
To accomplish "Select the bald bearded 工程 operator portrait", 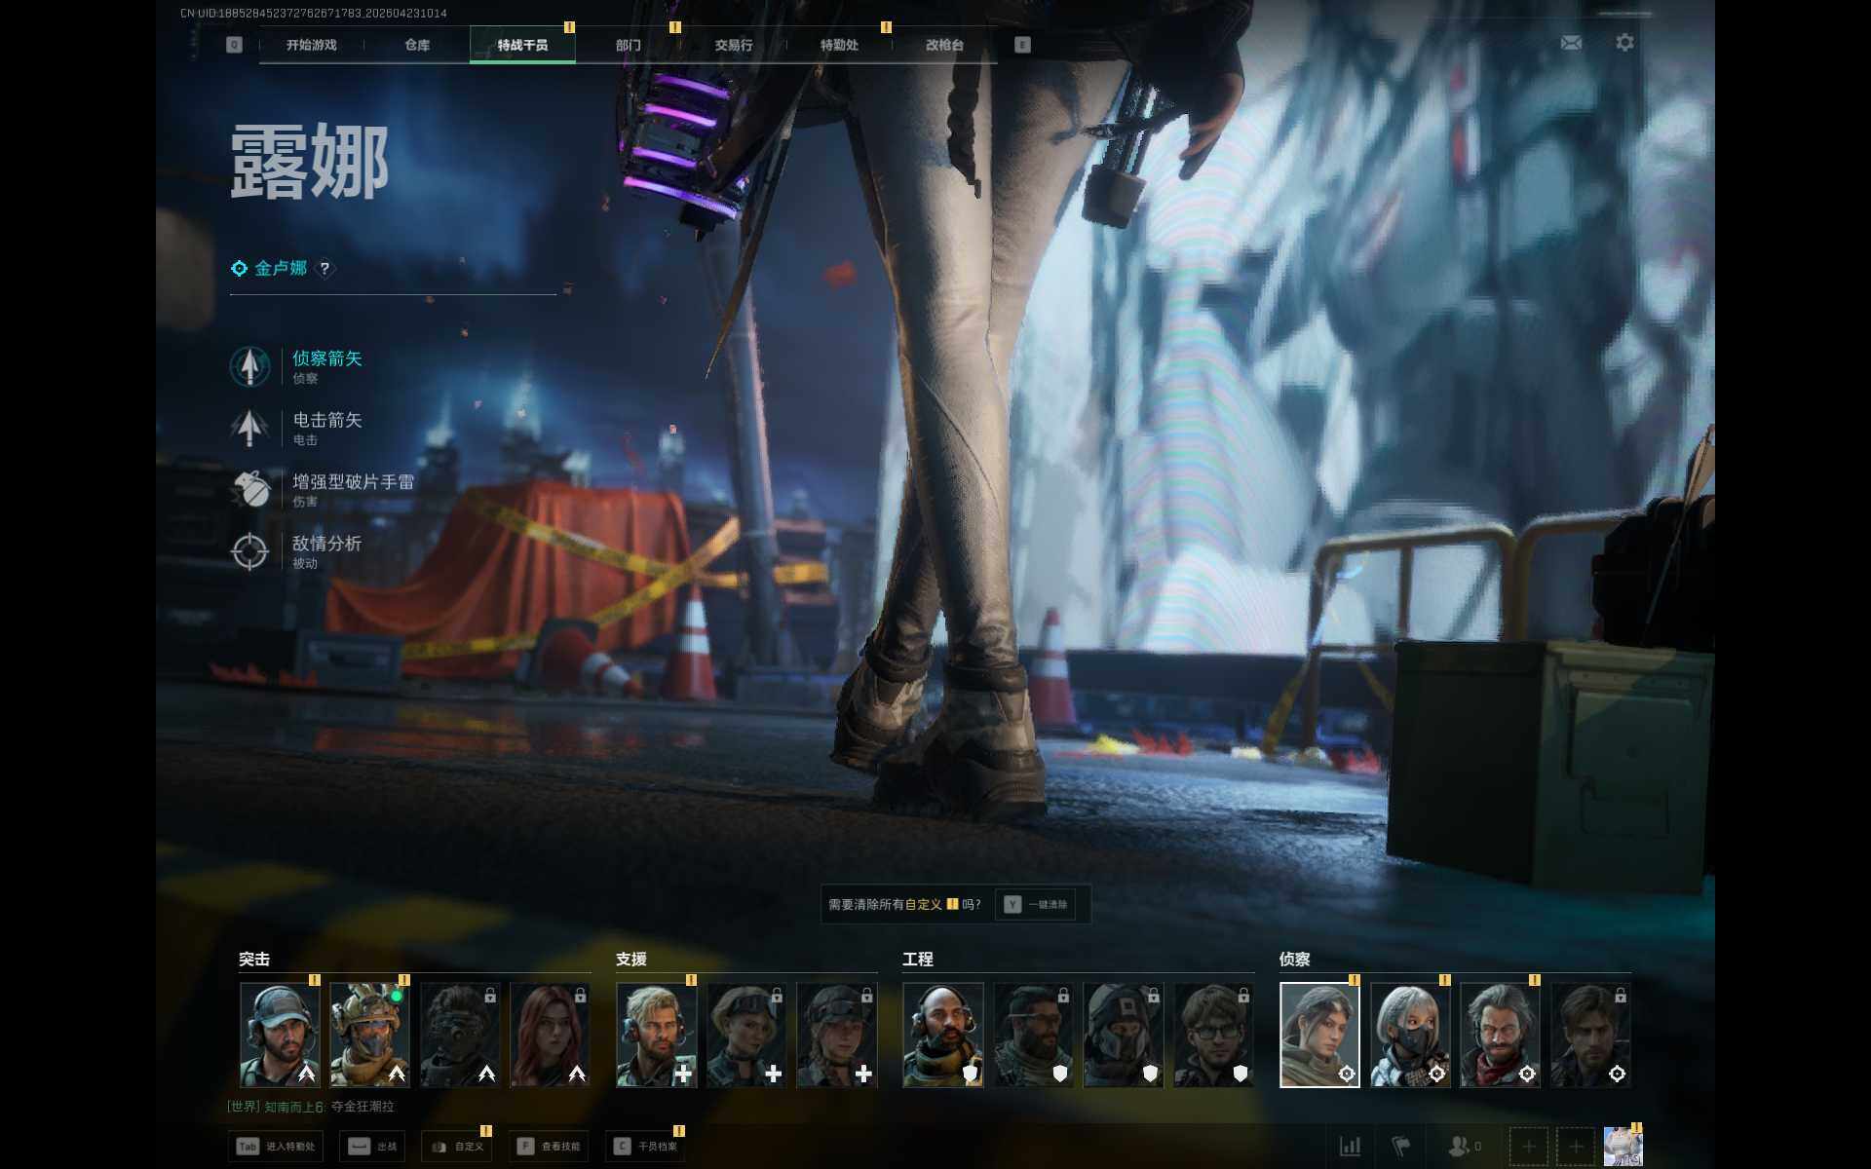I will click(x=942, y=1034).
